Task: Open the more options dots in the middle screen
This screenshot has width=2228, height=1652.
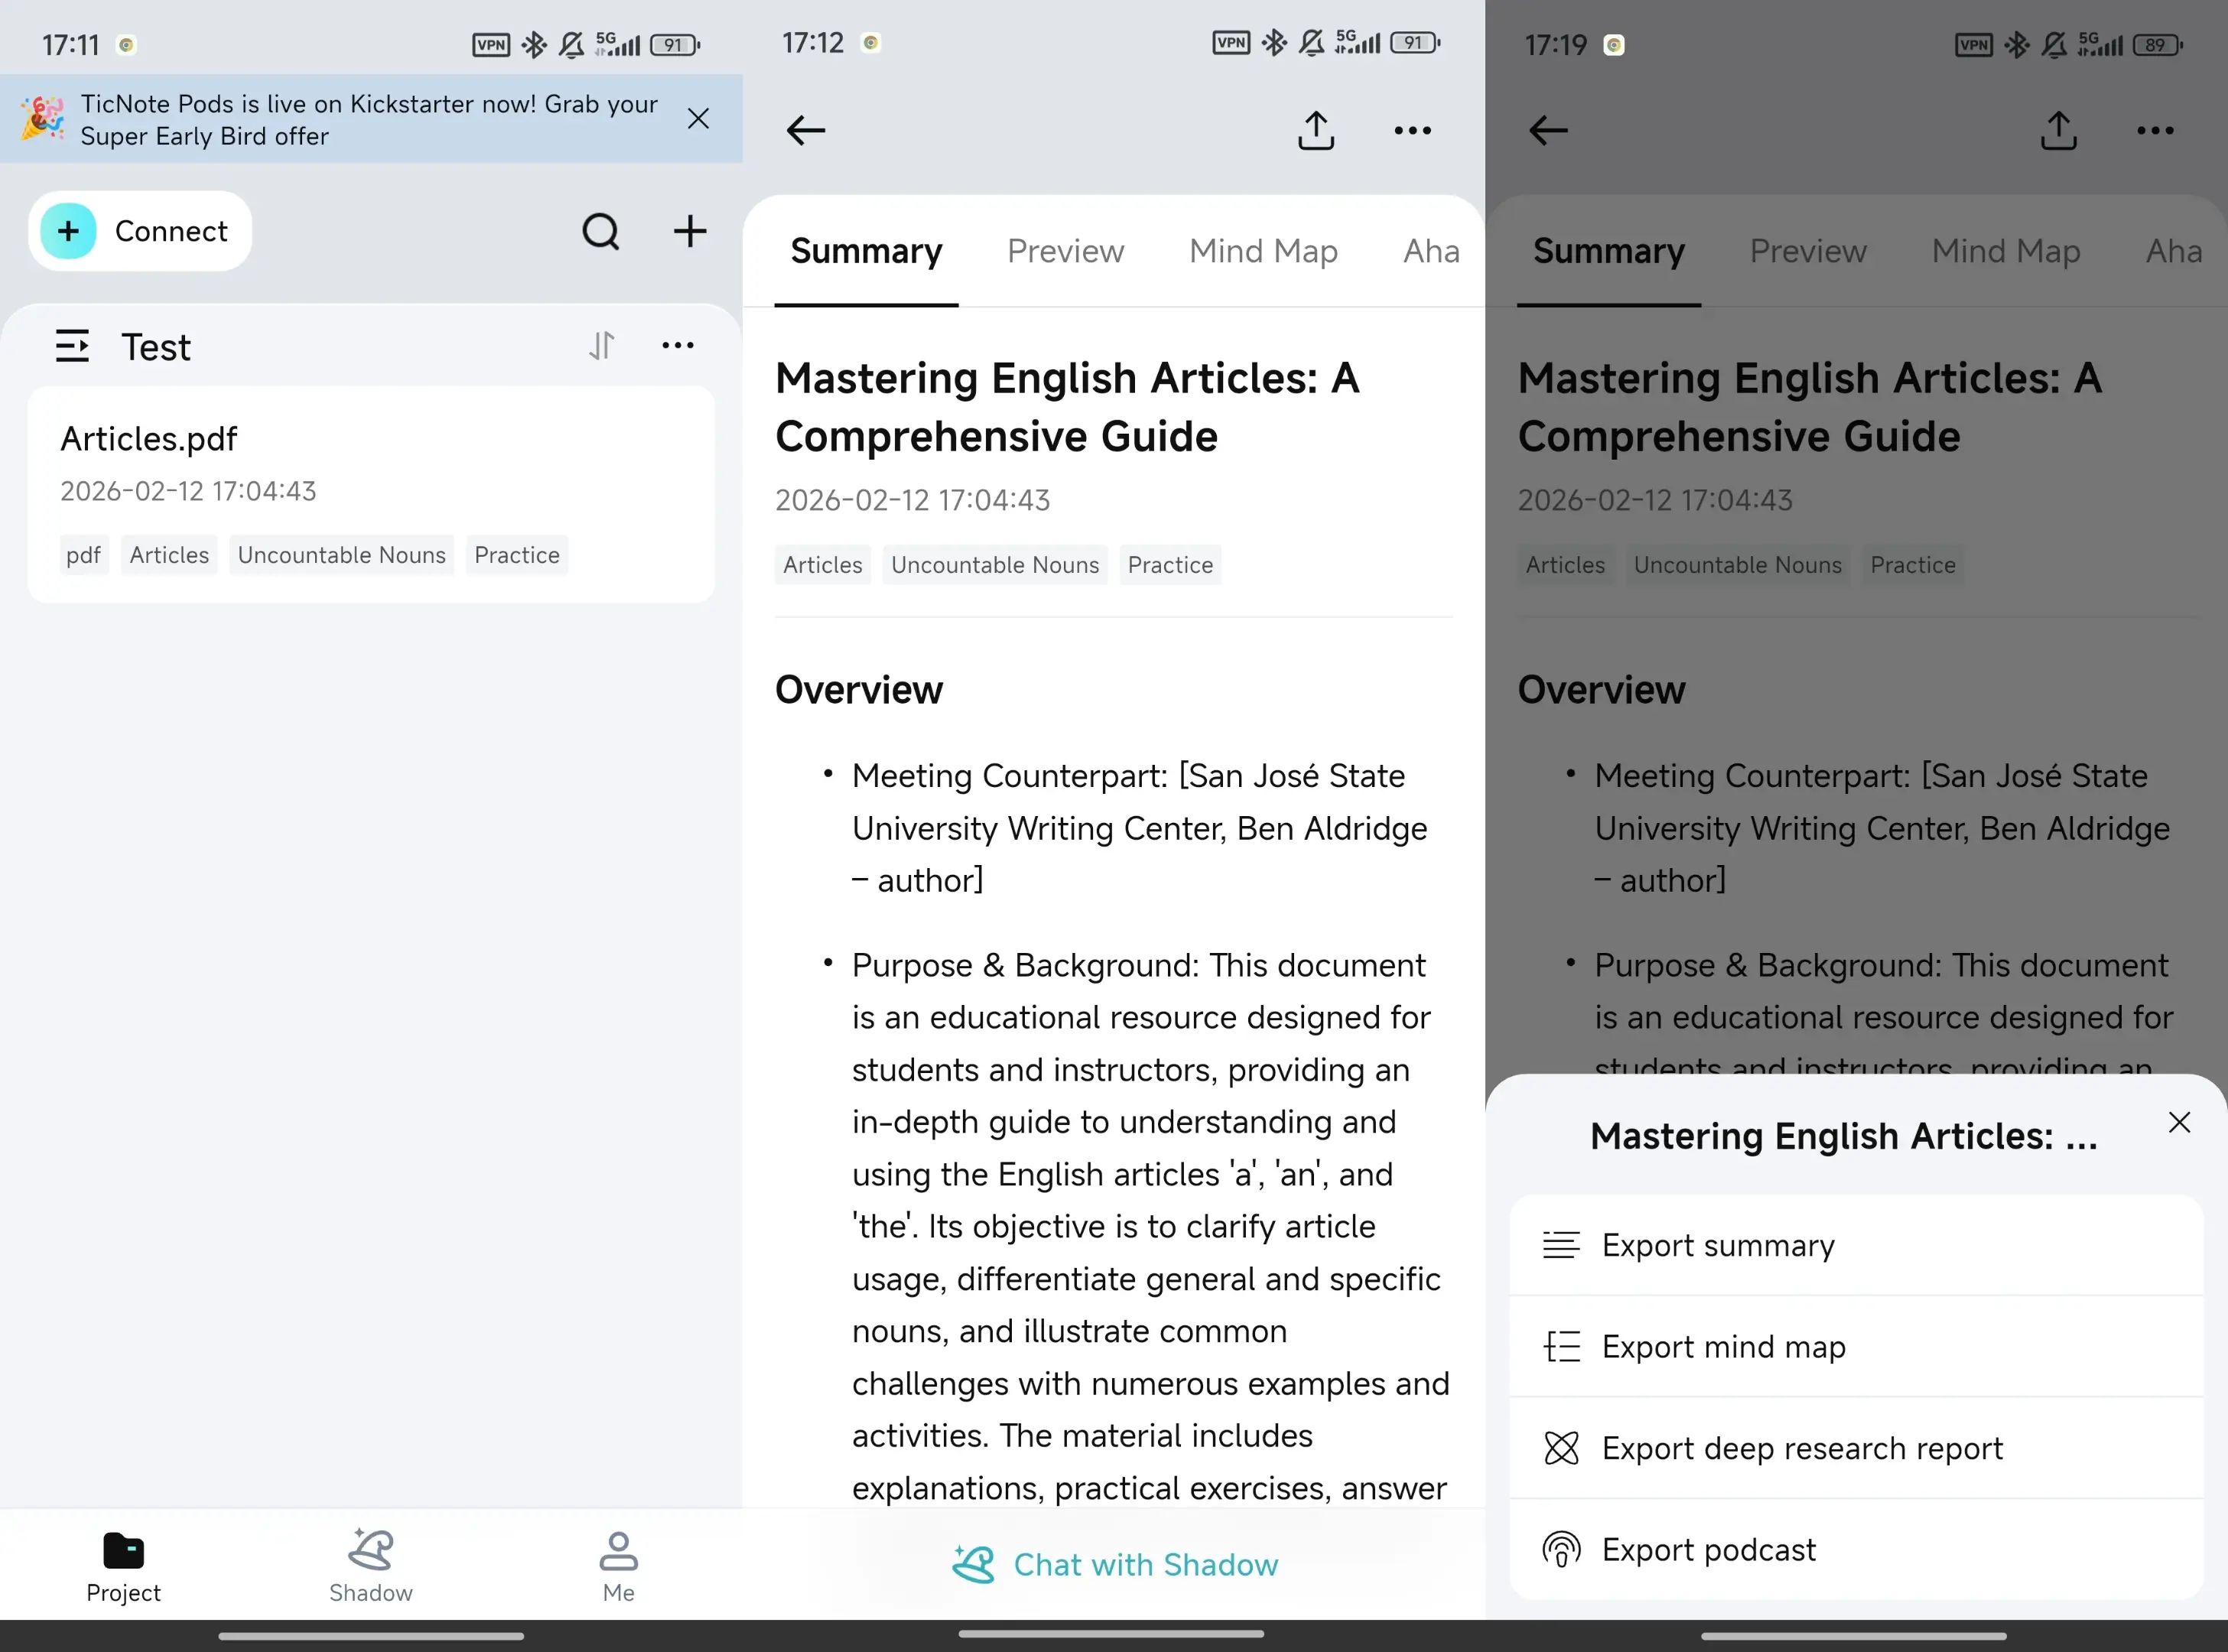Action: [1412, 130]
